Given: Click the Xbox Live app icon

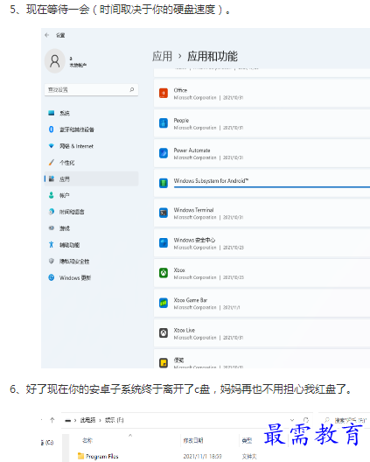Looking at the screenshot, I should coord(164,333).
